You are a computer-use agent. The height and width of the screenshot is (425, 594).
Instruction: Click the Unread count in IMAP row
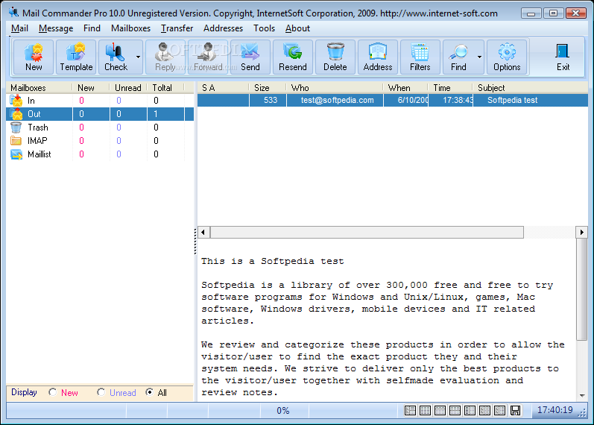point(119,141)
